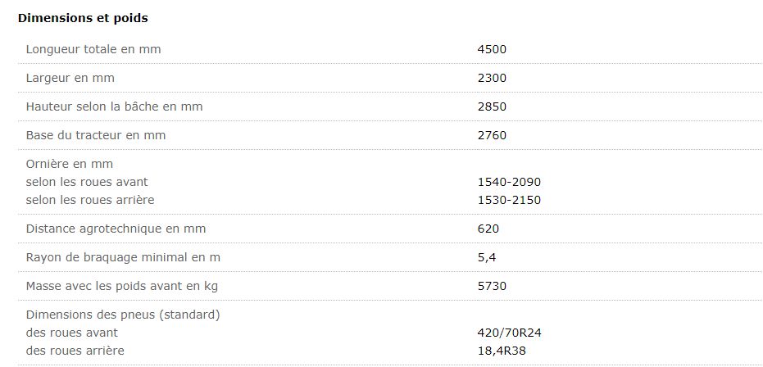This screenshot has width=763, height=367.
Task: Click the 2300 width value
Action: 492,78
